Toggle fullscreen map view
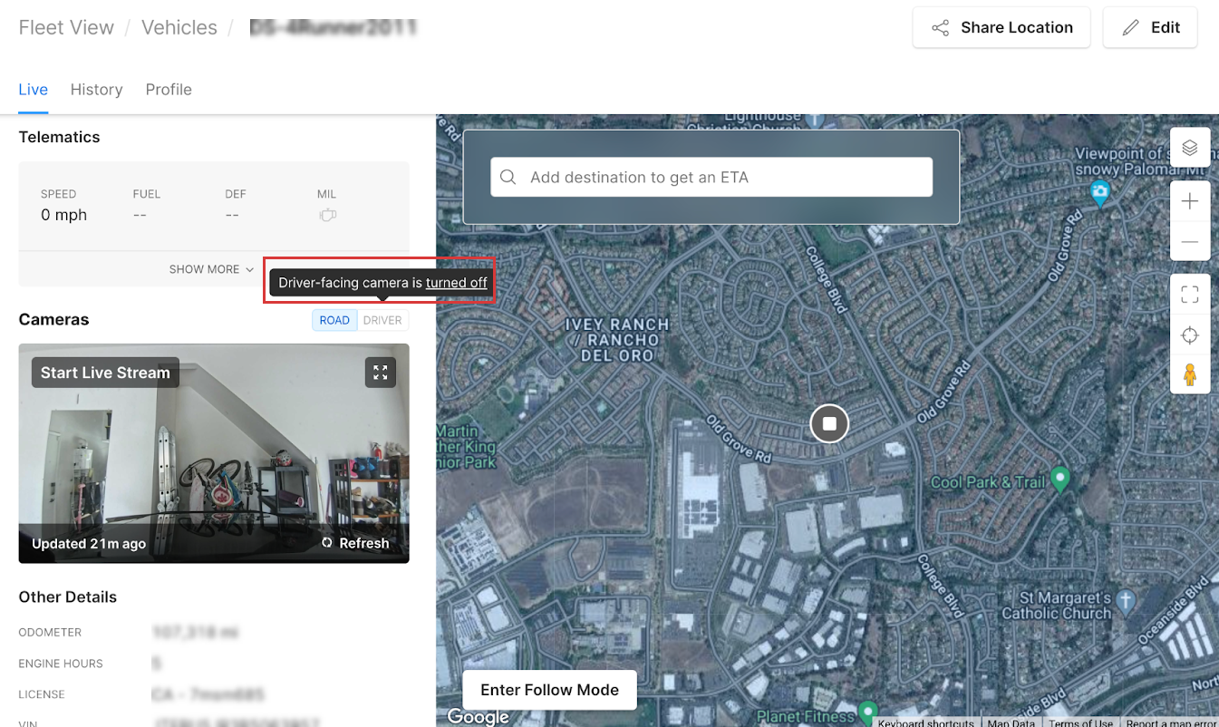The height and width of the screenshot is (727, 1219). (1190, 294)
